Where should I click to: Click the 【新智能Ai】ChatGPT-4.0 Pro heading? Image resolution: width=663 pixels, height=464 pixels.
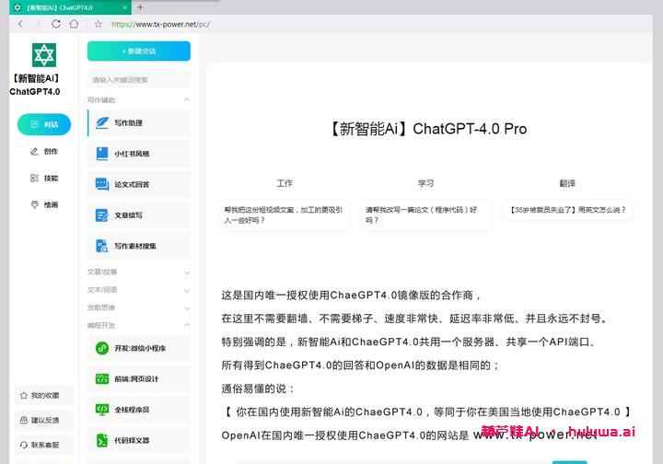pyautogui.click(x=427, y=129)
